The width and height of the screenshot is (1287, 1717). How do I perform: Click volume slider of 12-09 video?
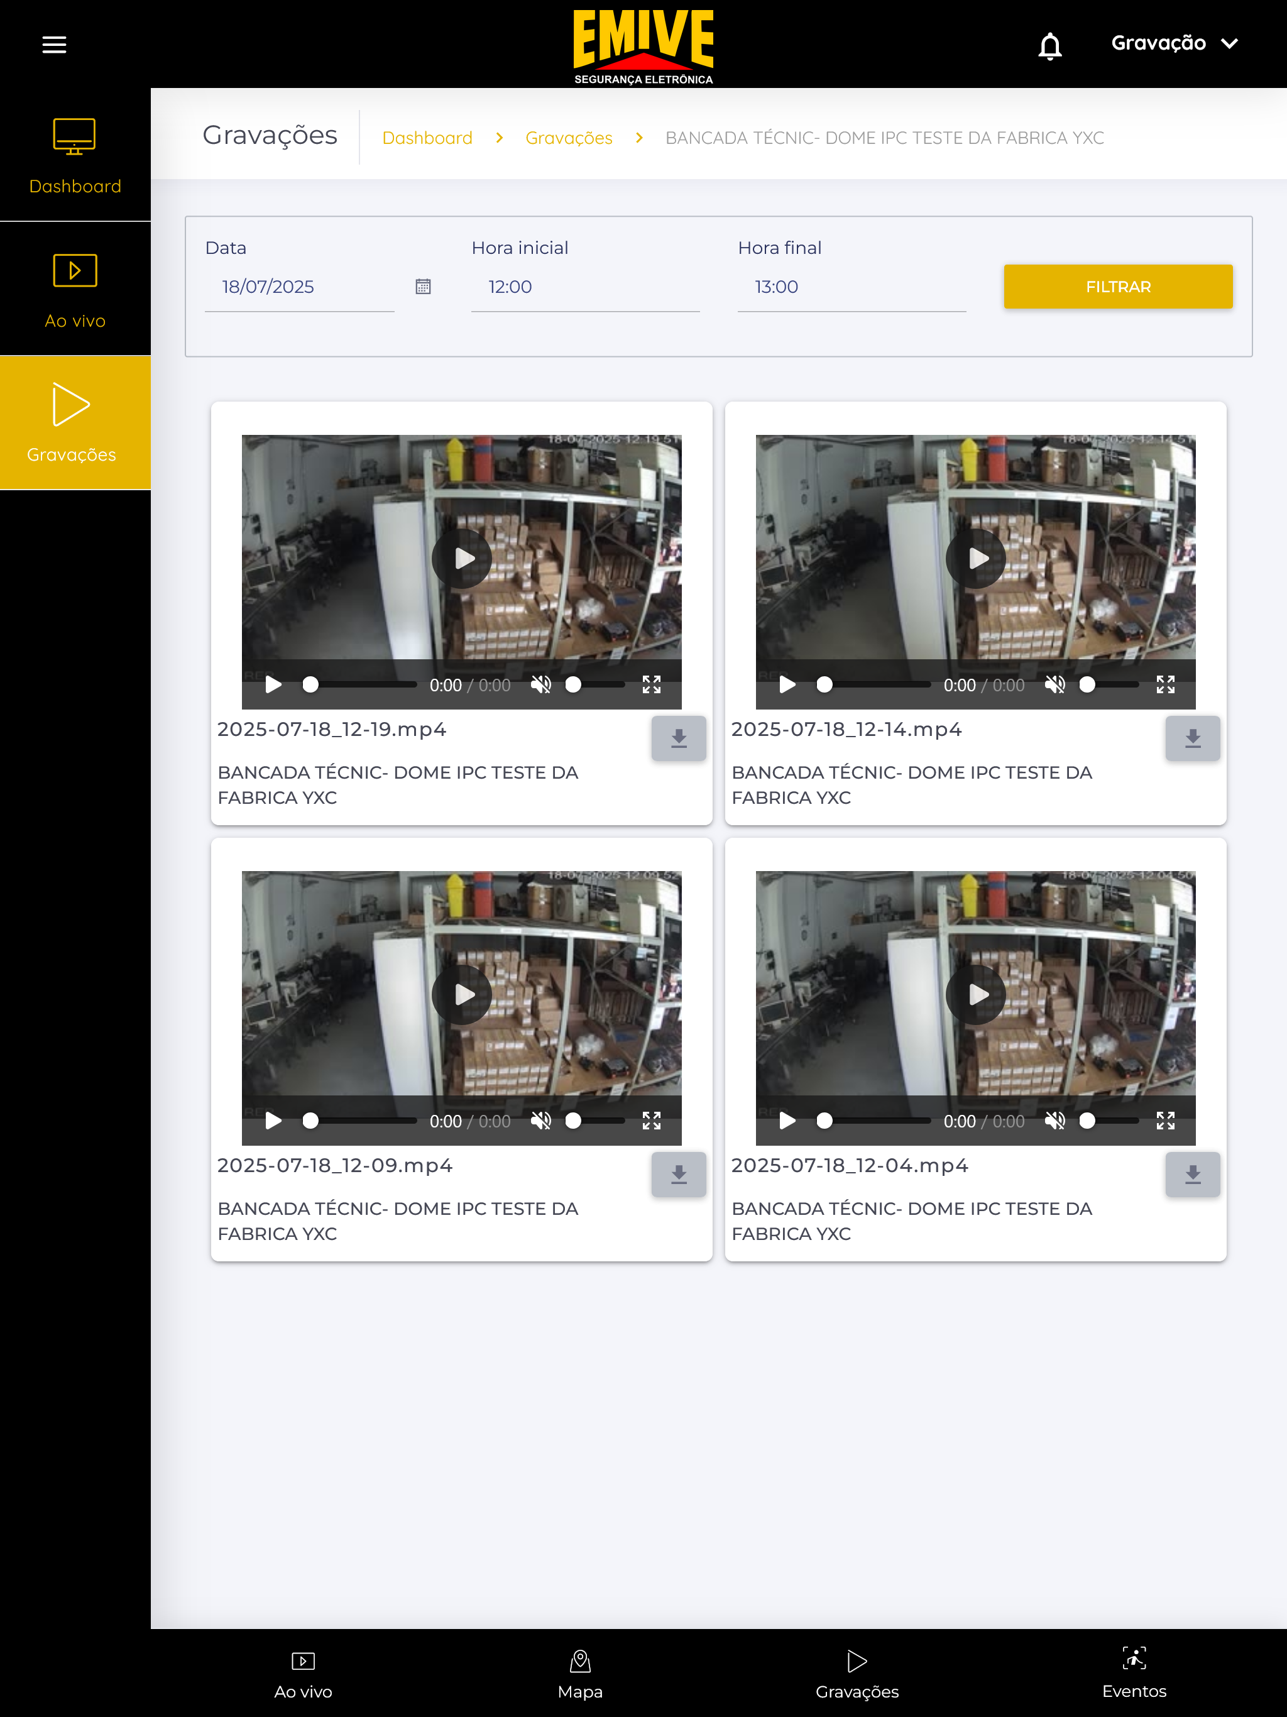click(x=594, y=1121)
